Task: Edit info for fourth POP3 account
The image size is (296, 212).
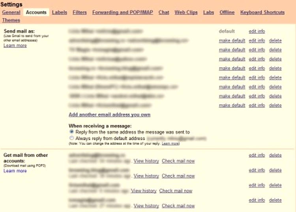Action: click(257, 200)
